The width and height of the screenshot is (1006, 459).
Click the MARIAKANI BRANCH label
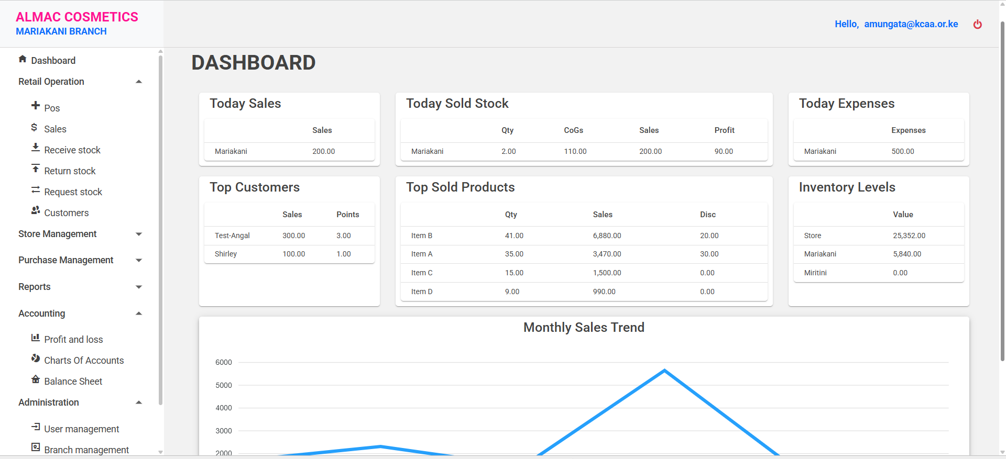(x=61, y=31)
